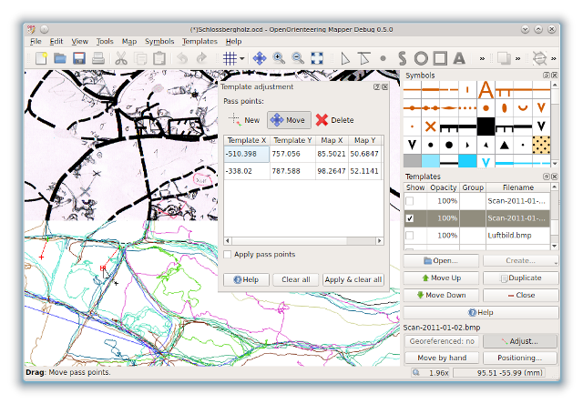
Task: Select the gray area symbol
Action: point(413,162)
